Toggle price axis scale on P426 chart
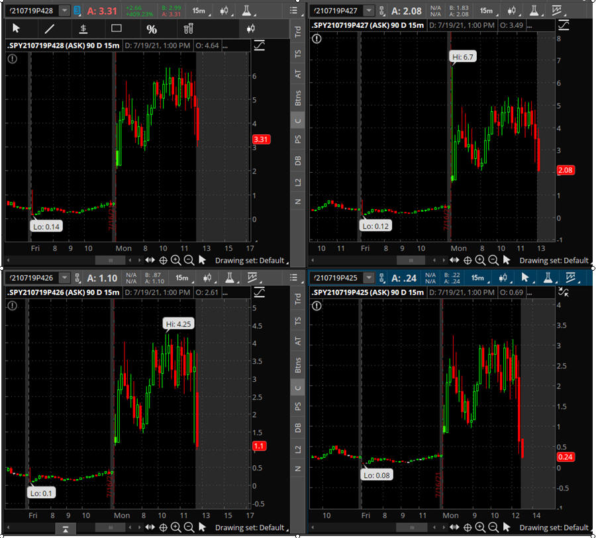The height and width of the screenshot is (538, 596). 259,292
